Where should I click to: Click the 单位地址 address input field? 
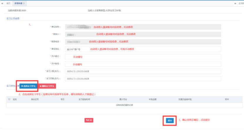click(x=143, y=49)
